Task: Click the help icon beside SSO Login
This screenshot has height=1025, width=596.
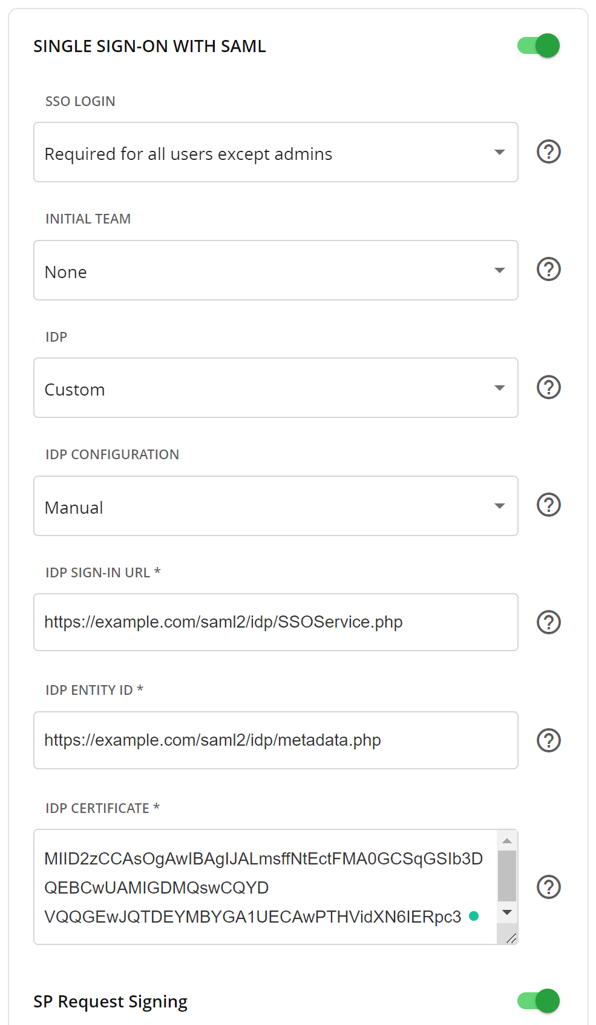Action: (x=549, y=151)
